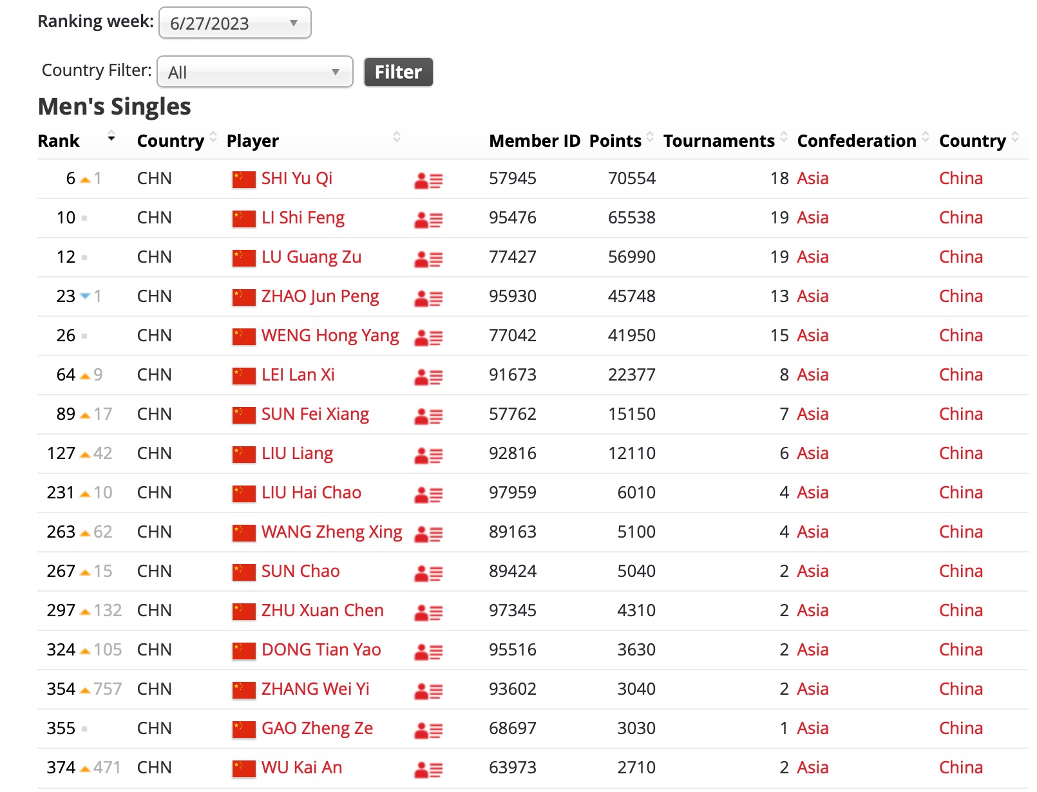Click China flag beside SHI Yu Qi

point(244,180)
